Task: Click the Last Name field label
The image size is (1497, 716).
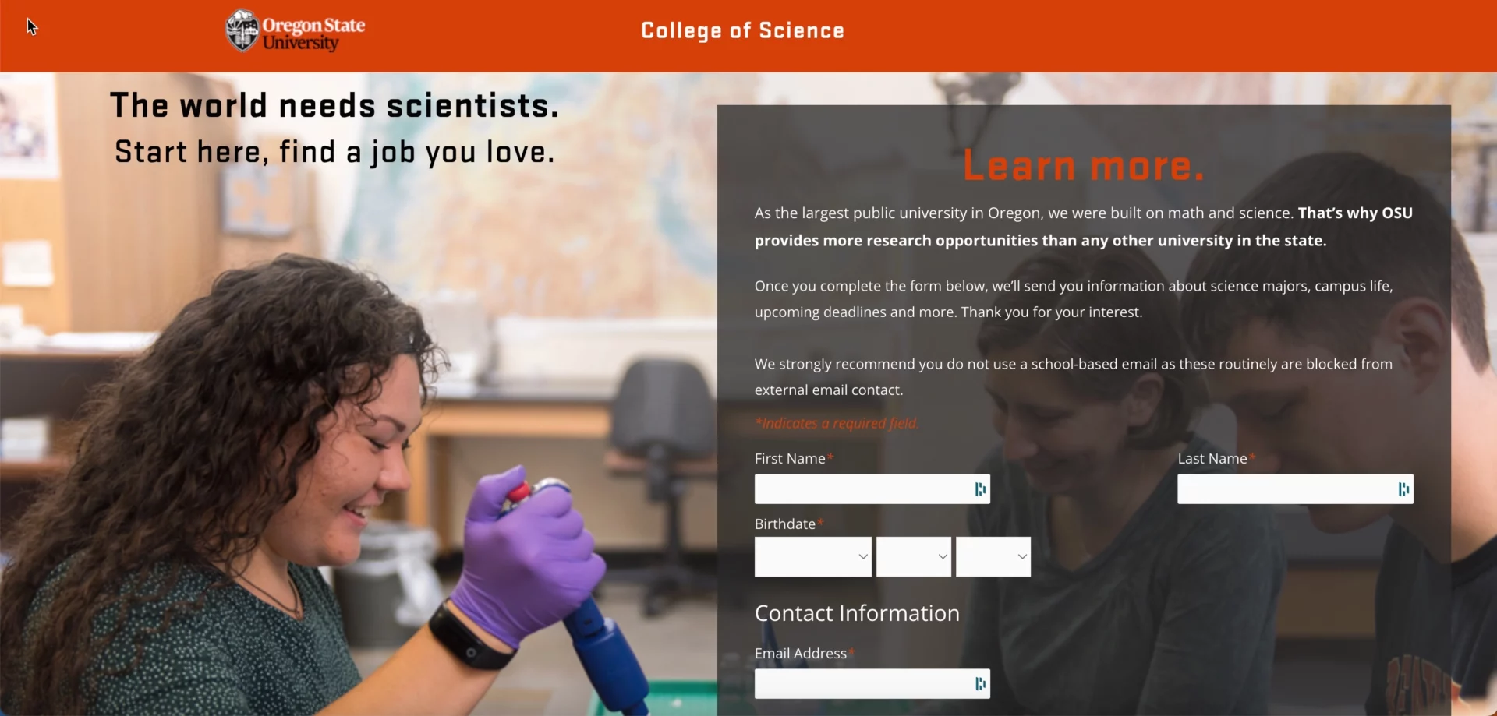Action: pyautogui.click(x=1212, y=459)
